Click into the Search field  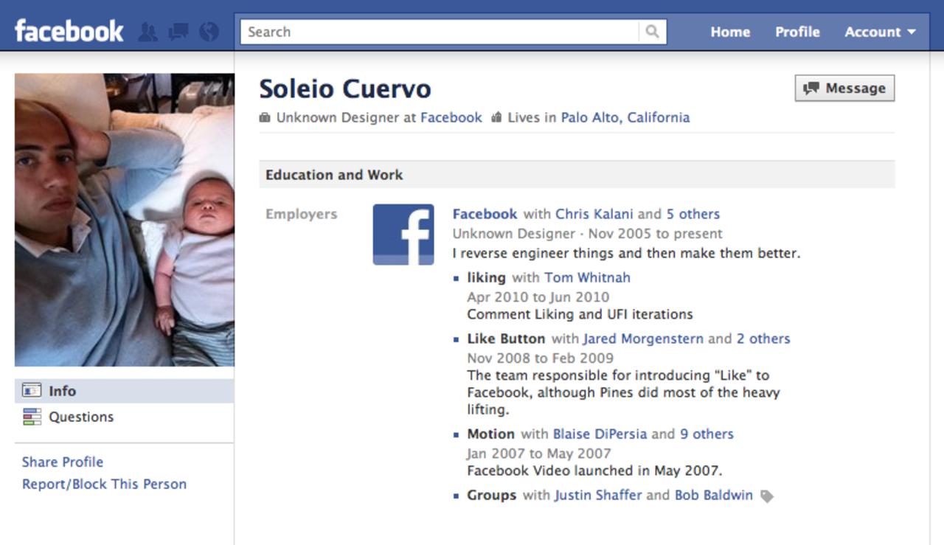439,32
